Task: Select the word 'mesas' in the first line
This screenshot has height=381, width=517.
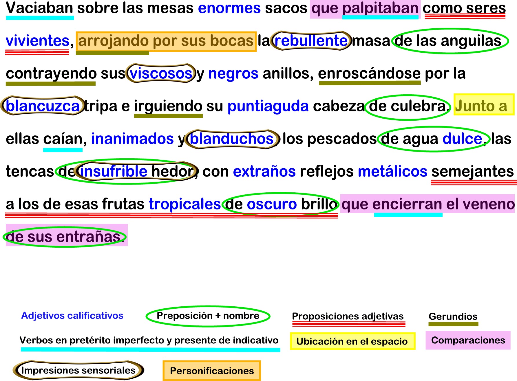Action: [x=170, y=8]
